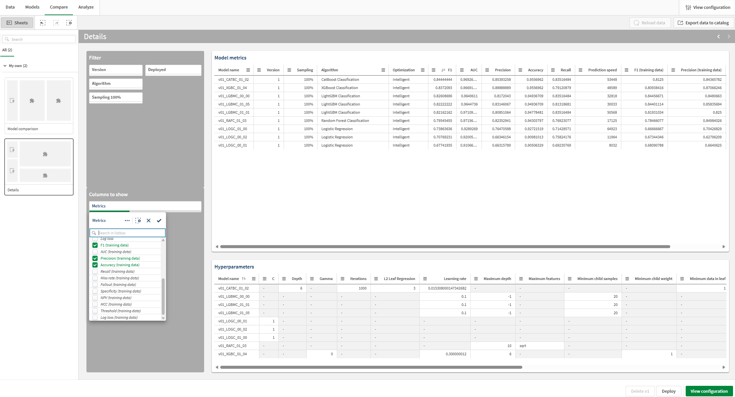Viewport: 735px width, 397px height.
Task: Clear all selections using the toolbar icon
Action: click(x=69, y=23)
